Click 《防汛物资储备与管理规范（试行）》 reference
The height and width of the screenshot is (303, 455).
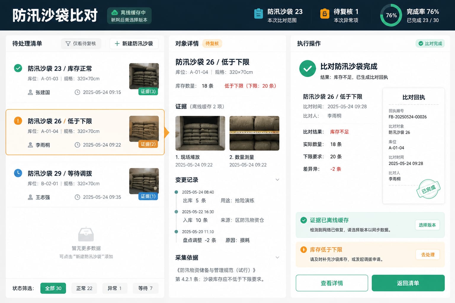(x=216, y=270)
